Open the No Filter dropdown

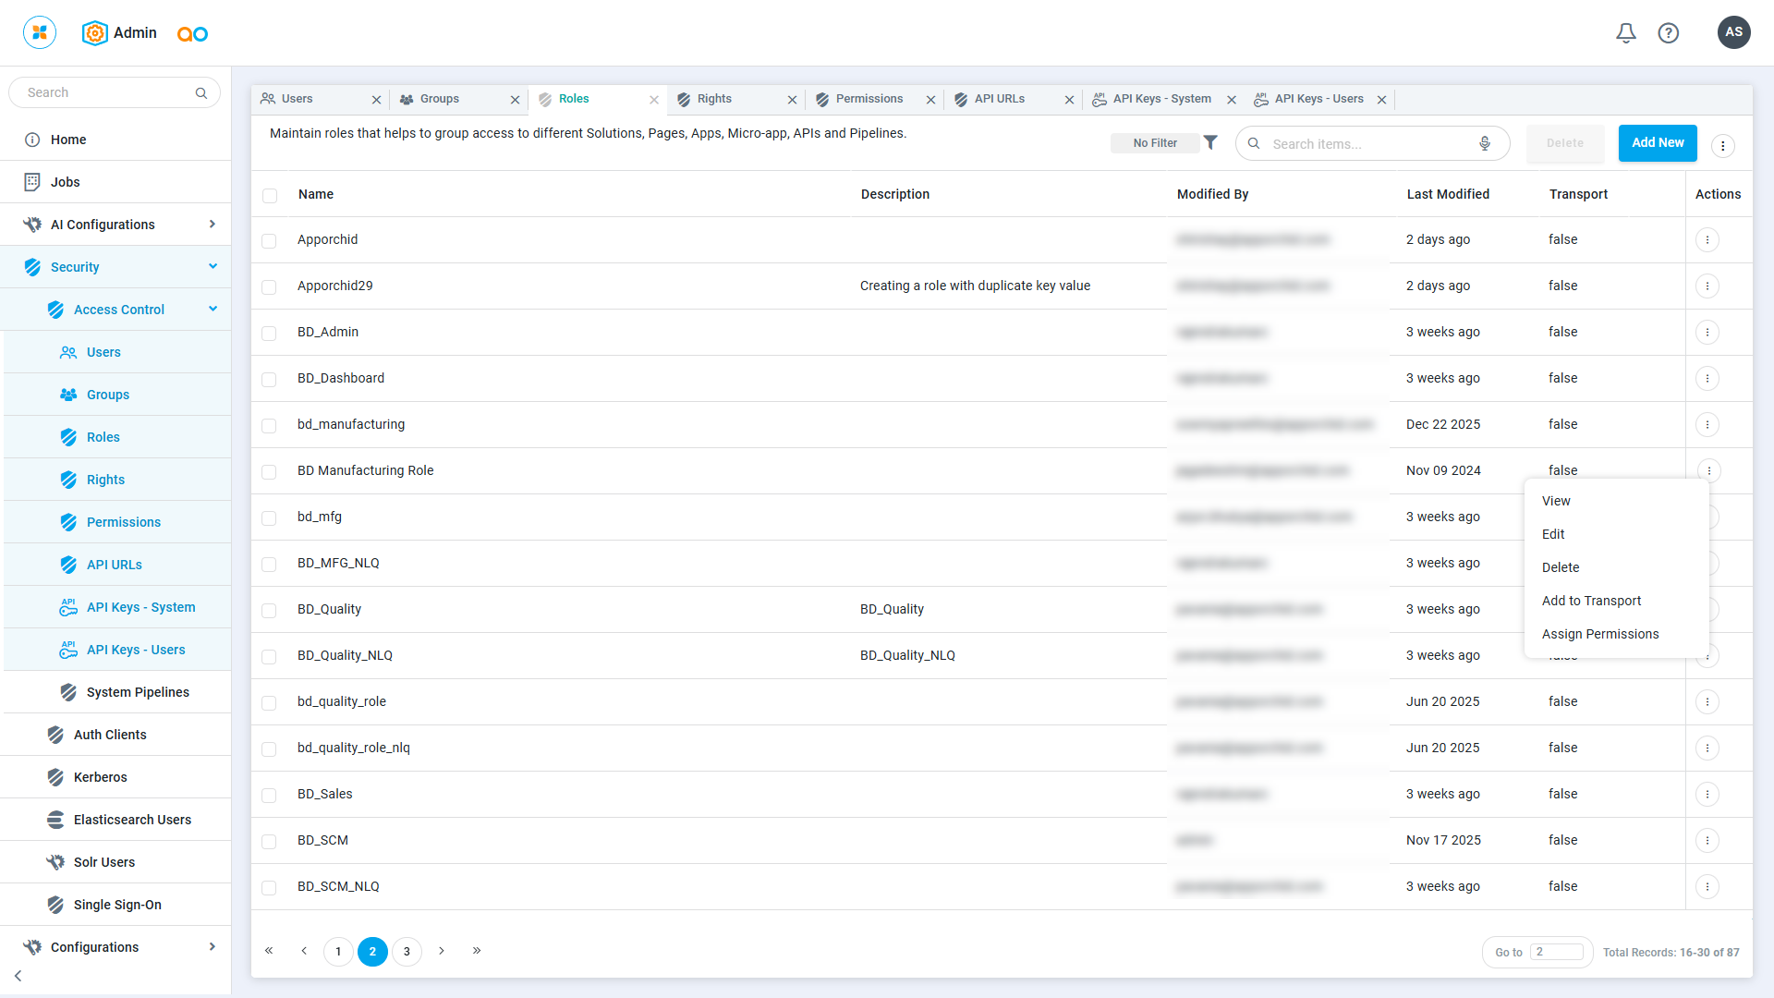(1155, 143)
